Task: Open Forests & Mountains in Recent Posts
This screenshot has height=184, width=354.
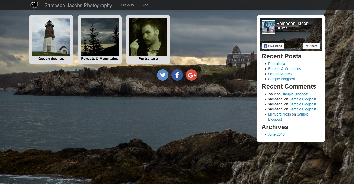Action: [x=284, y=69]
